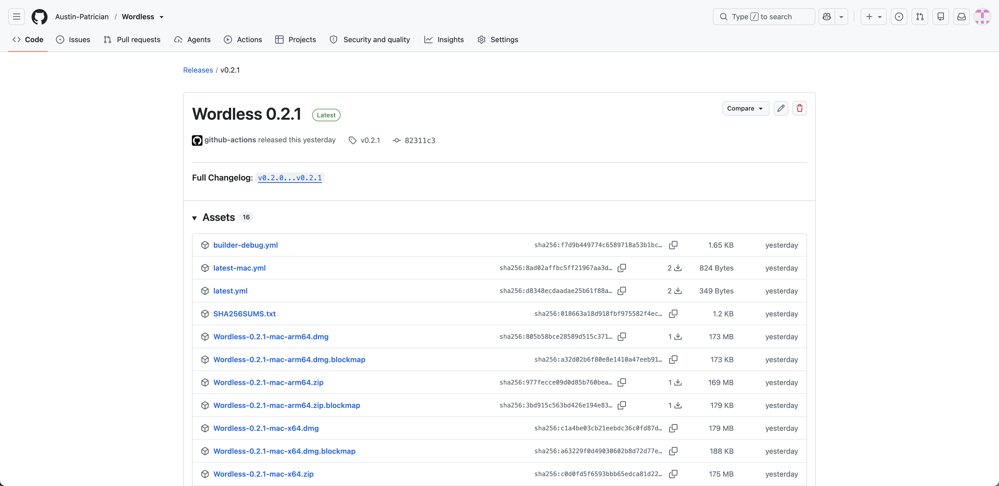This screenshot has width=999, height=486.
Task: Copy sha256 of latest-mac.yml
Action: click(622, 268)
